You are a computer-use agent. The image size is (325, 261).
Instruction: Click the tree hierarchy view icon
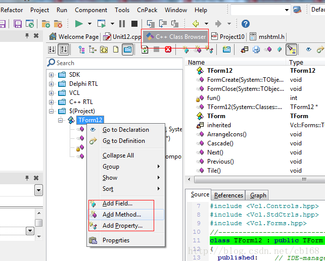81,49
